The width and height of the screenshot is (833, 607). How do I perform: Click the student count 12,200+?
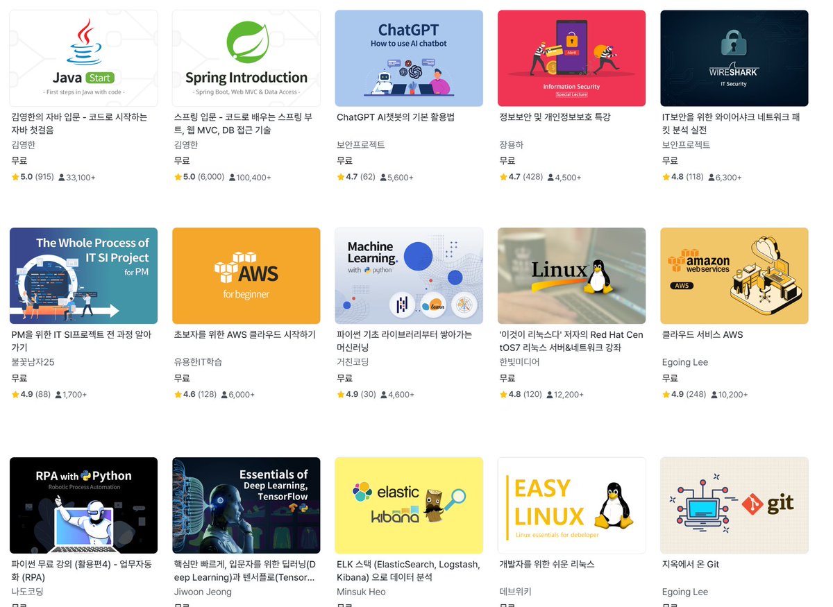(566, 395)
